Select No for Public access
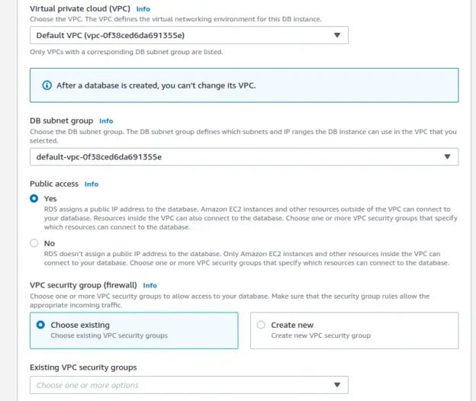The height and width of the screenshot is (401, 476). (x=34, y=243)
